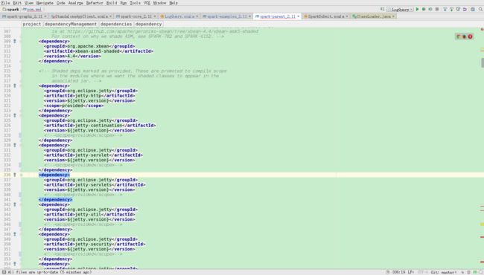
Task: Click the cursor position 306:19 indicator
Action: click(398, 272)
